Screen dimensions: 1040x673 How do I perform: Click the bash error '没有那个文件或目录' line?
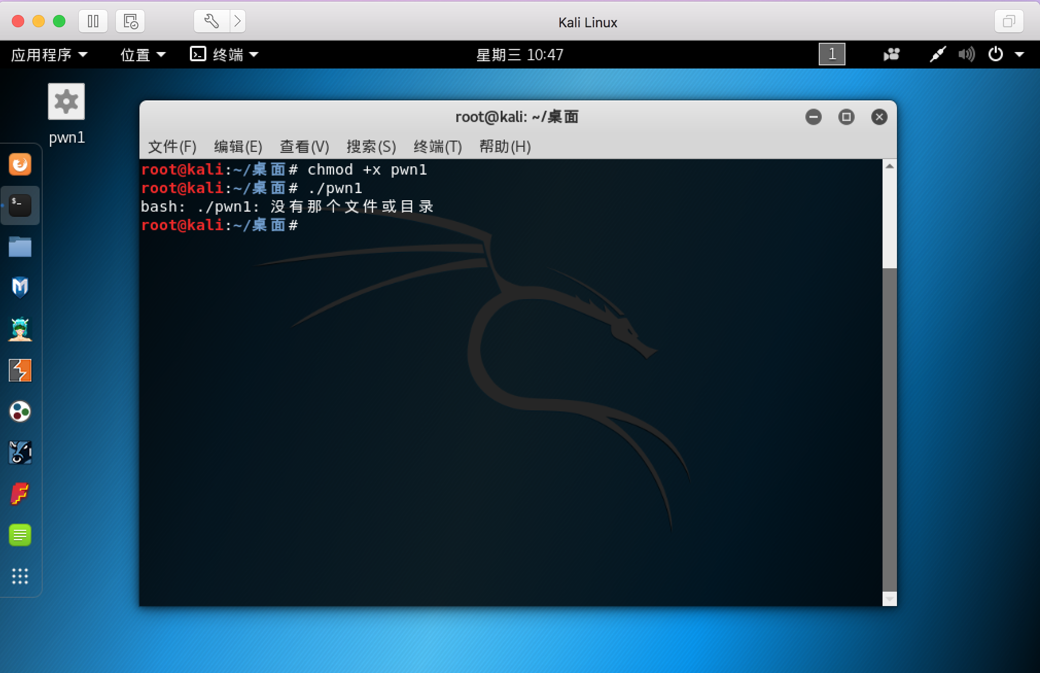click(x=287, y=206)
